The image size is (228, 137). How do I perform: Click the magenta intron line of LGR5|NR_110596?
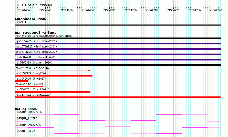[118, 121]
